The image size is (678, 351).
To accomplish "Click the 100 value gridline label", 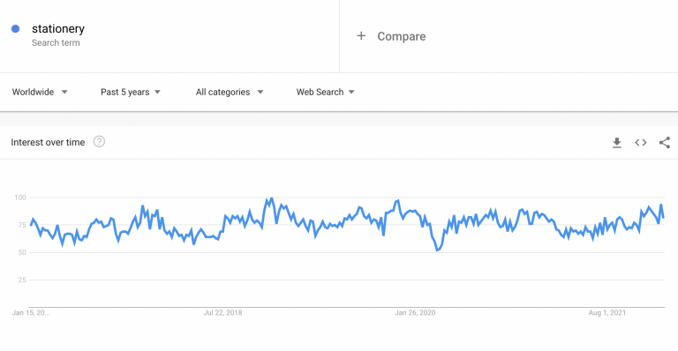I will pyautogui.click(x=20, y=198).
